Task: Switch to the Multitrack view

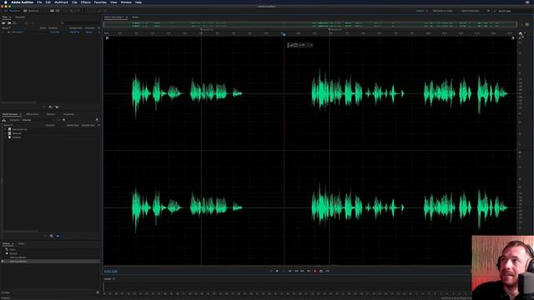Action: click(32, 11)
